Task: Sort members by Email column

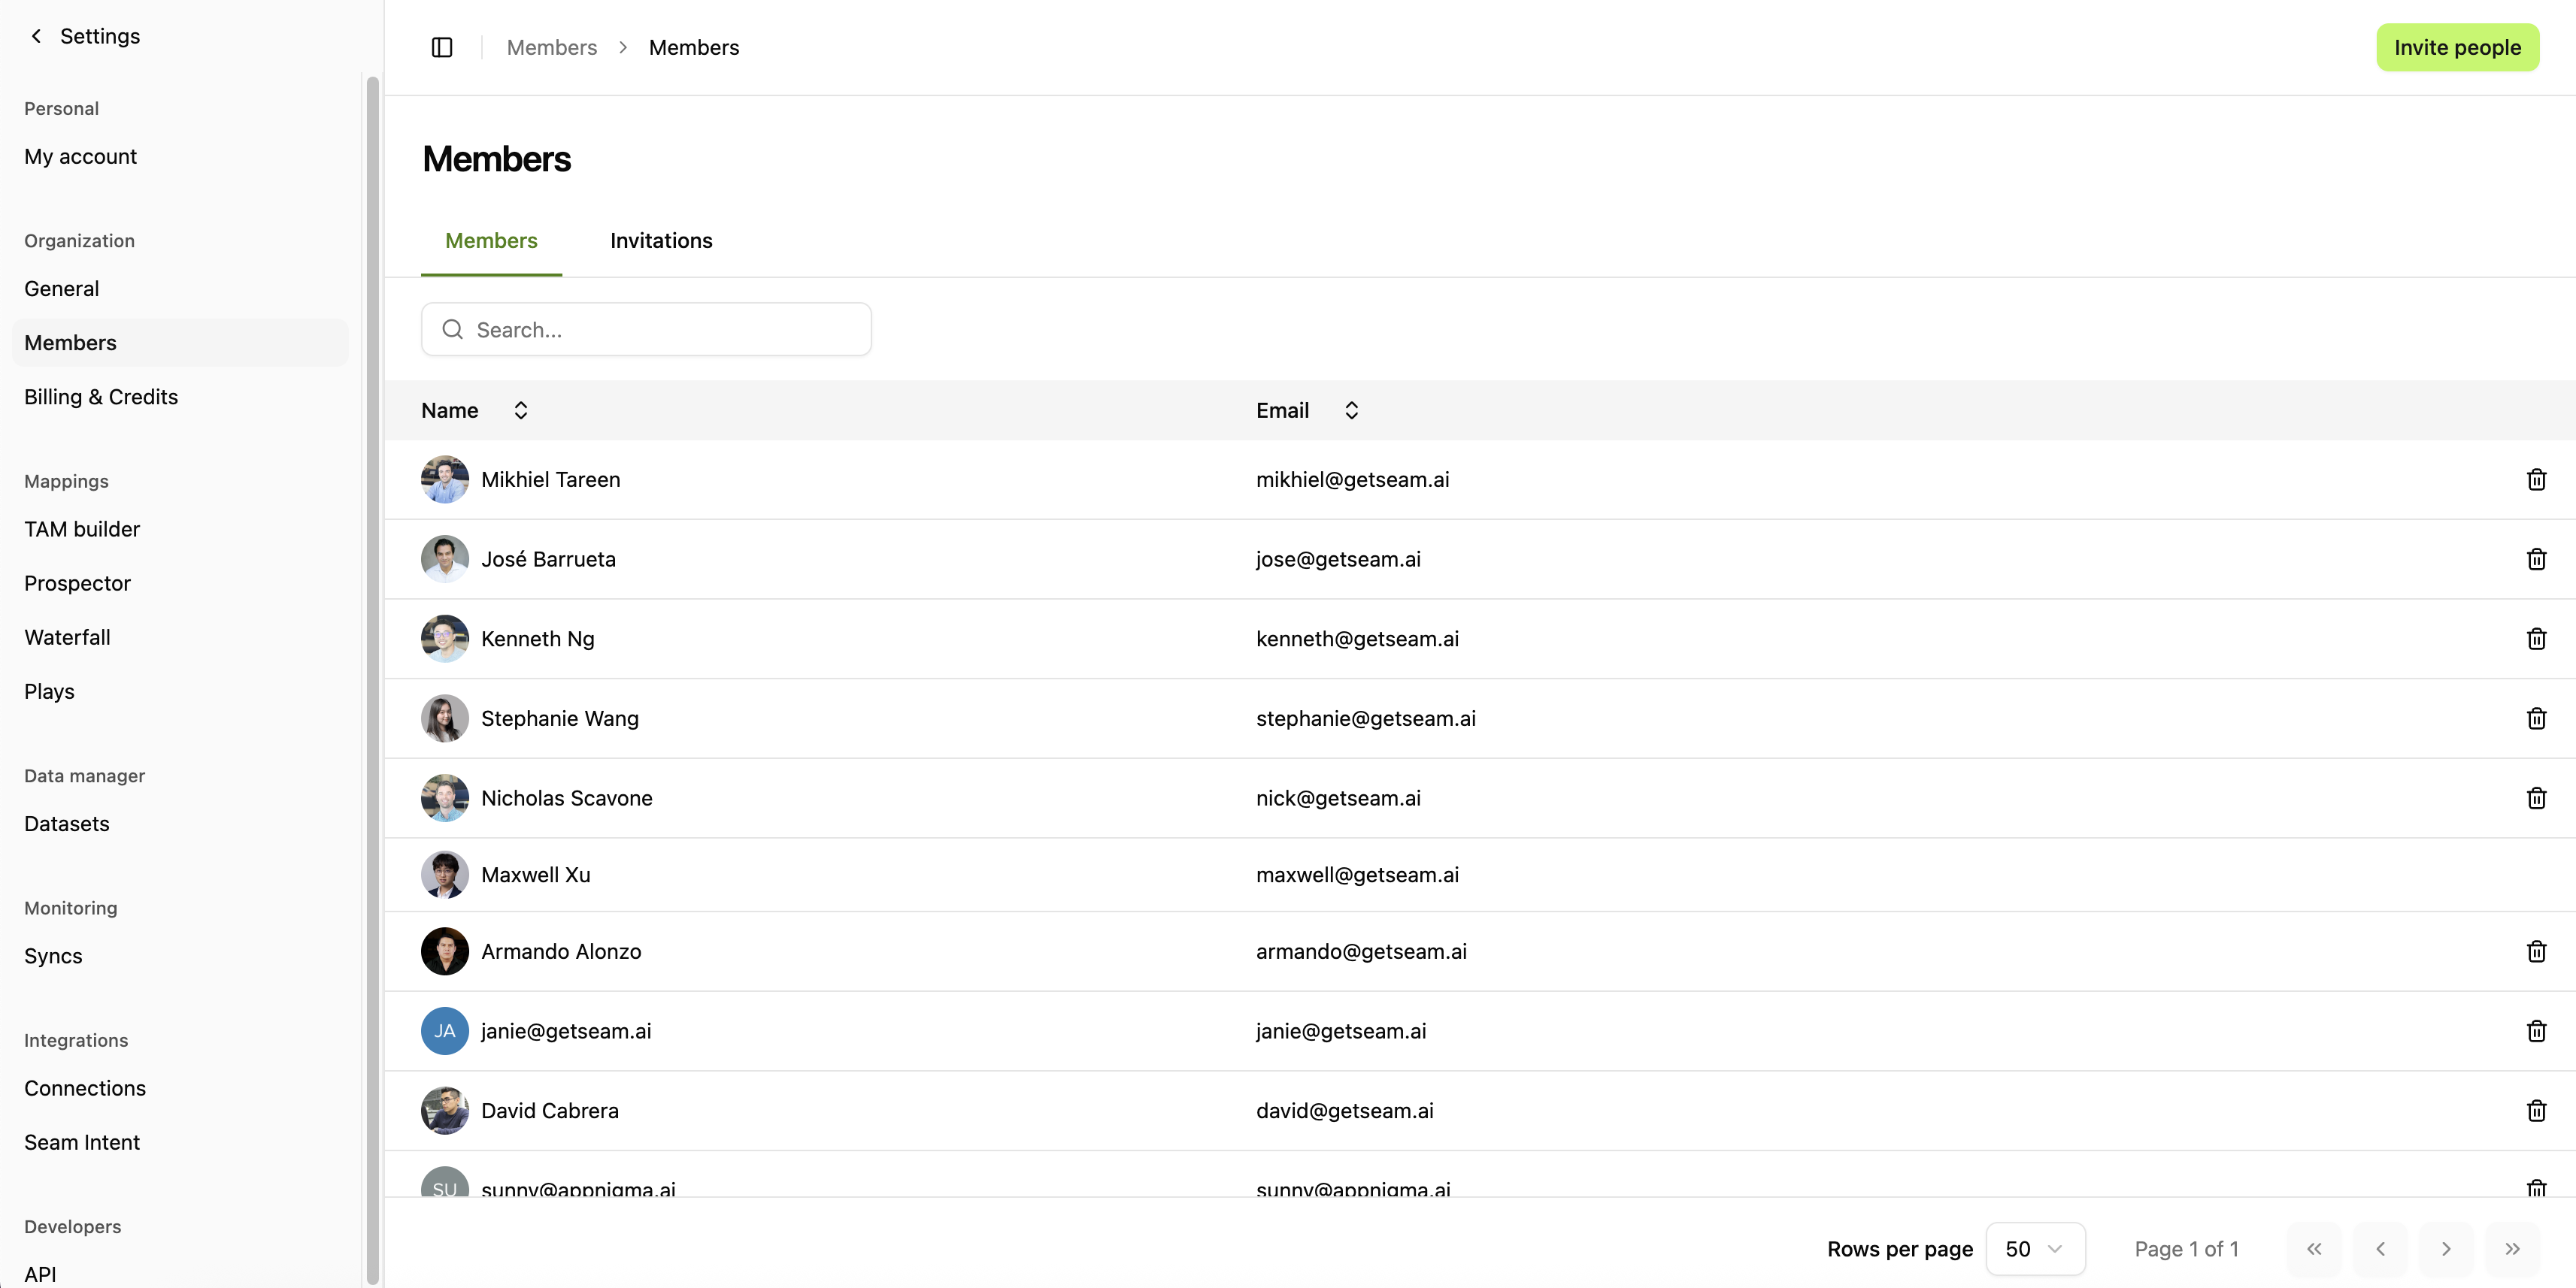Action: coord(1351,411)
